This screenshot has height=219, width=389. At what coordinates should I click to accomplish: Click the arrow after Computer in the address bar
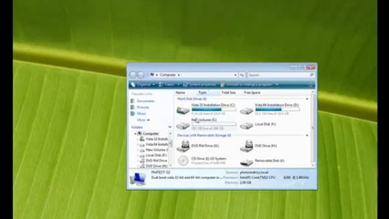click(179, 75)
